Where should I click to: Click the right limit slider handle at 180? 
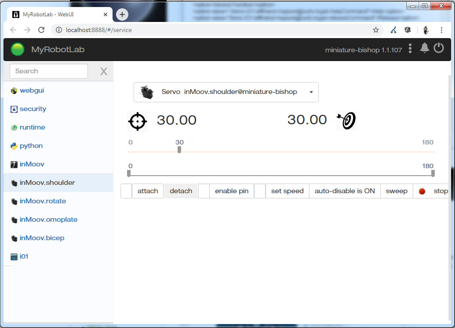click(433, 173)
